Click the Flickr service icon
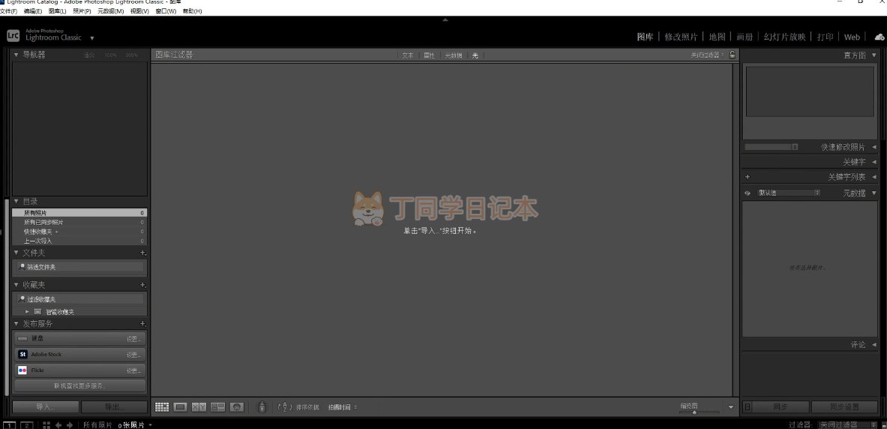The image size is (887, 429). tap(22, 370)
